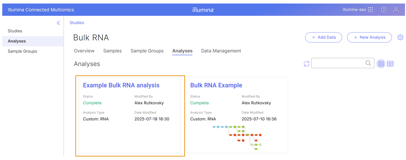
Task: Switch to the Overview tab
Action: click(84, 51)
